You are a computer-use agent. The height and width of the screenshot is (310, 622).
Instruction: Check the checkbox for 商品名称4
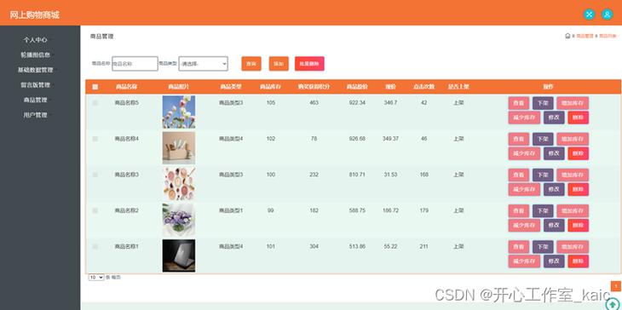(95, 139)
